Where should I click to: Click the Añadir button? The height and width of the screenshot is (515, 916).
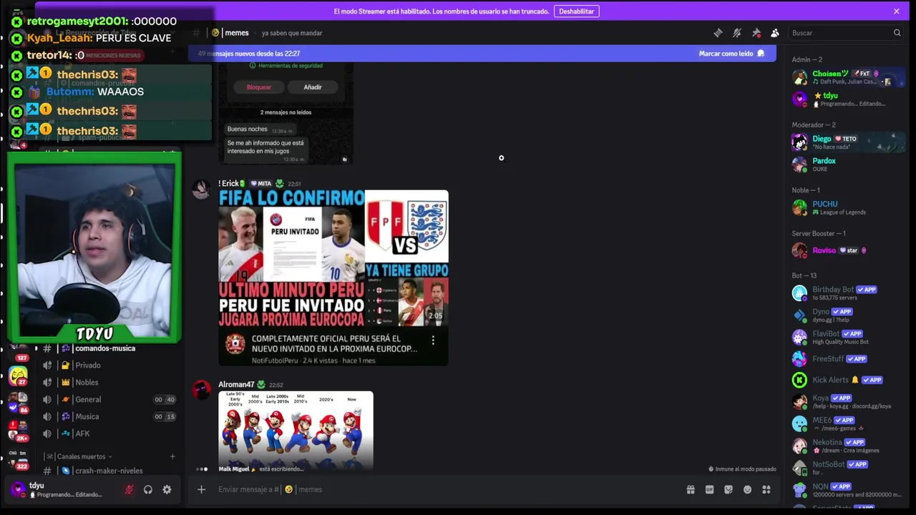point(313,87)
